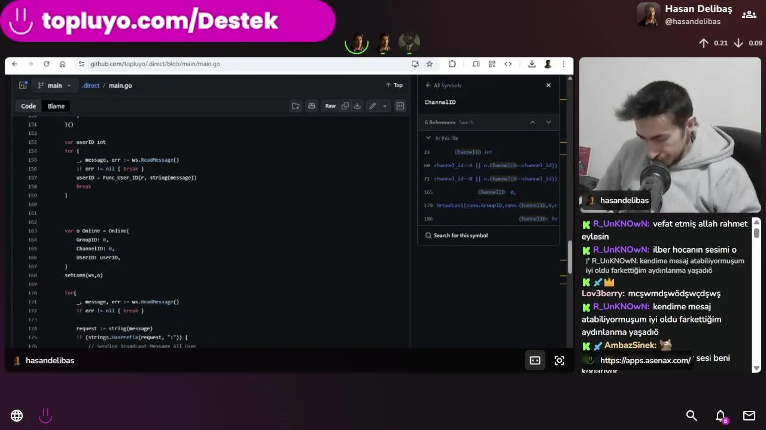766x430 pixels.
Task: Switch to the Code view tab
Action: 29,106
